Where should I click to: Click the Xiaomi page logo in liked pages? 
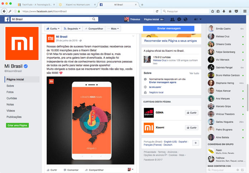[x=149, y=128]
